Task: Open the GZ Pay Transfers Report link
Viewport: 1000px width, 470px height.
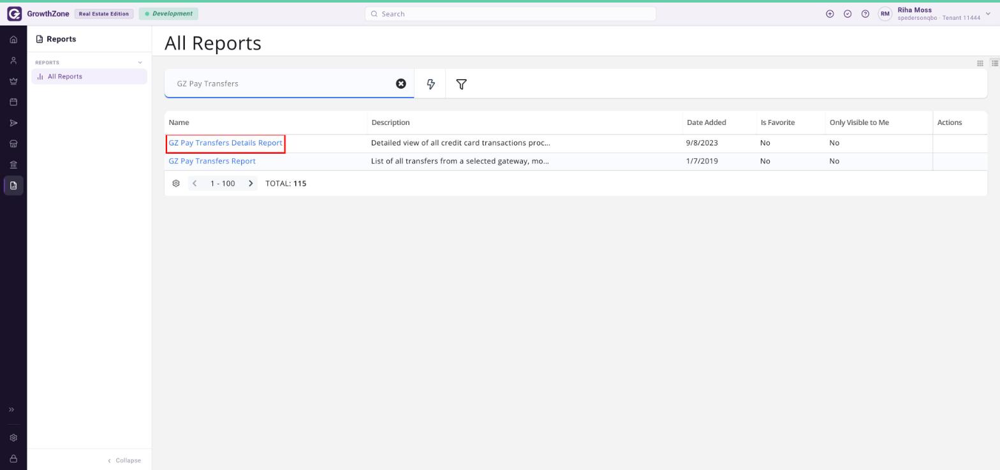Action: coord(212,161)
